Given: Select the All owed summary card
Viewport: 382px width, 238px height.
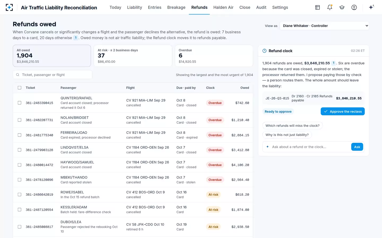Looking at the screenshot, I should coord(52,56).
